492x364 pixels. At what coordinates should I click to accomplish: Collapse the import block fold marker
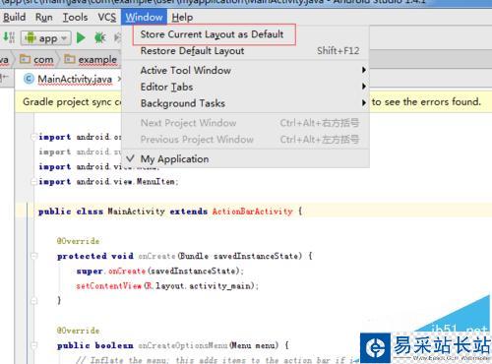coord(33,137)
